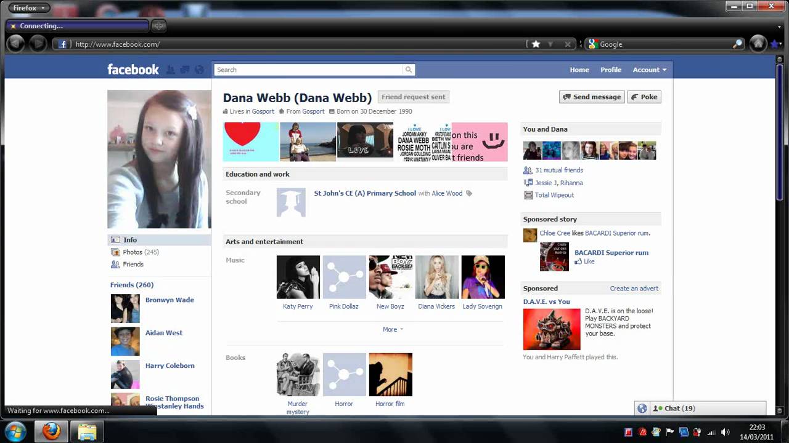The width and height of the screenshot is (789, 443).
Task: Open the Firefox application menu
Action: click(x=29, y=8)
